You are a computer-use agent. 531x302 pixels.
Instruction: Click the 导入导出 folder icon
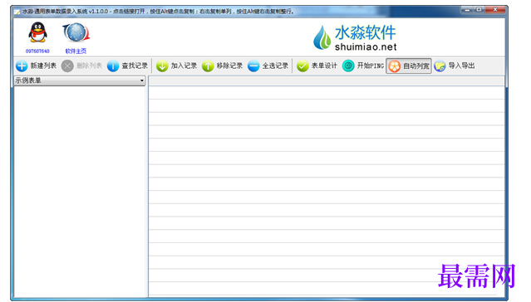440,66
